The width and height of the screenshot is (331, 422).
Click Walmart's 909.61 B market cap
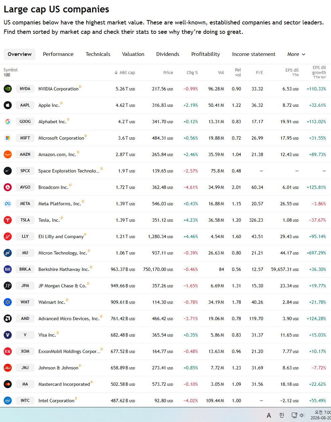tap(123, 302)
